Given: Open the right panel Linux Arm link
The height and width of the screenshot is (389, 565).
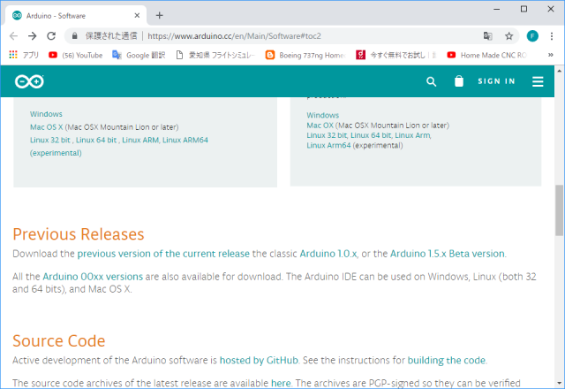Looking at the screenshot, I should [x=412, y=135].
